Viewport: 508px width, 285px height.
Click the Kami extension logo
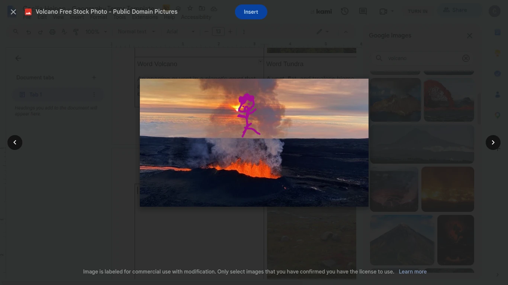click(321, 12)
